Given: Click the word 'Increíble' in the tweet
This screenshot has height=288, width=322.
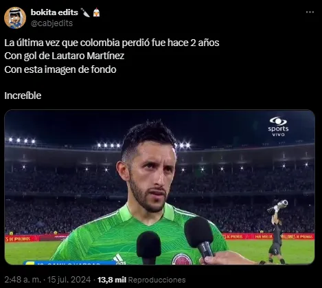Looking at the screenshot, I should point(23,96).
